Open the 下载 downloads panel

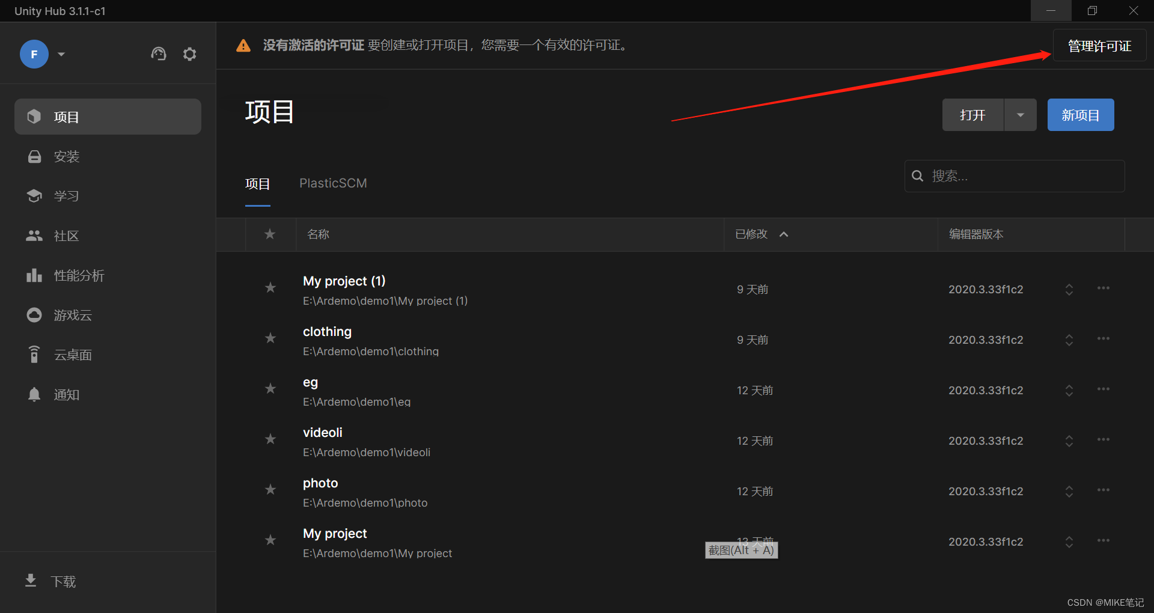point(50,581)
